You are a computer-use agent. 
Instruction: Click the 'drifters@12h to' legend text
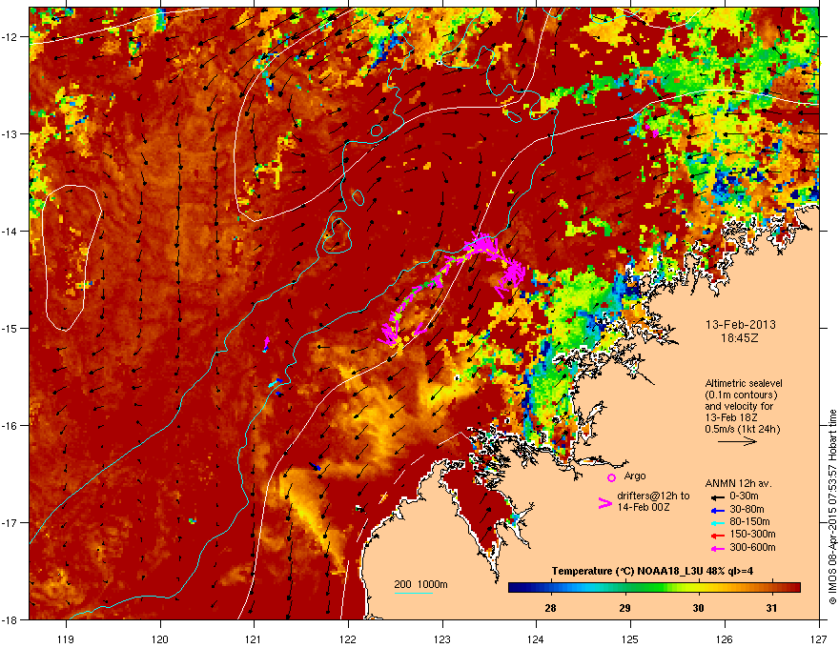(653, 496)
